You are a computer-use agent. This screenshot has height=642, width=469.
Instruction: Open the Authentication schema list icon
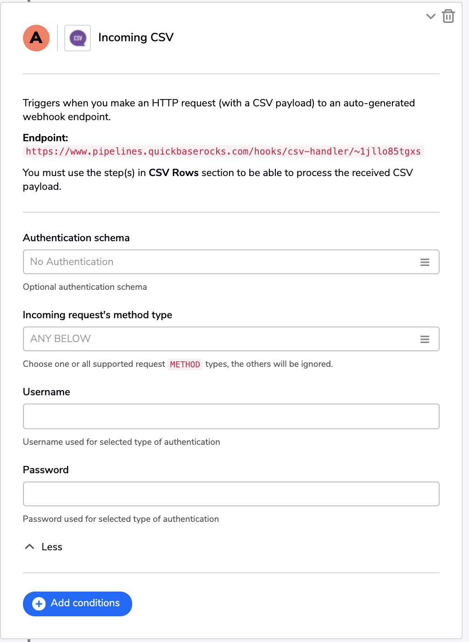click(425, 262)
